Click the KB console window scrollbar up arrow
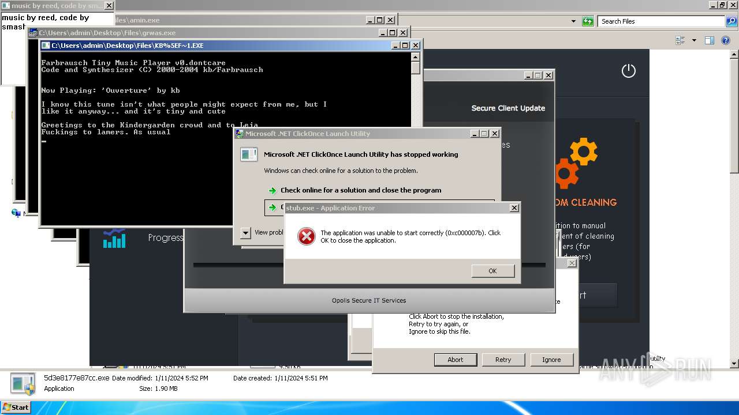This screenshot has height=415, width=739. 415,56
